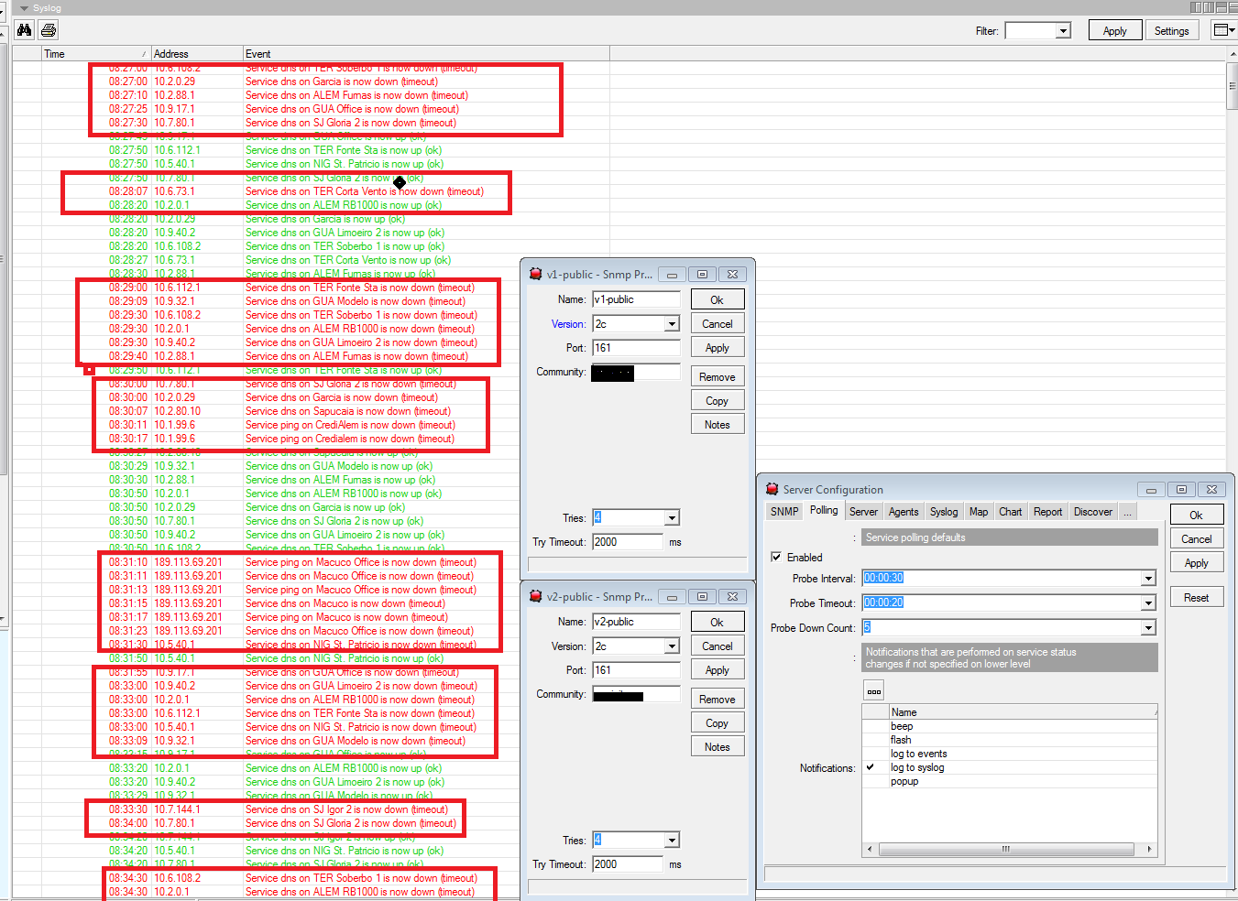This screenshot has width=1238, height=901.
Task: Open the column layout icon at top right
Action: [x=1222, y=29]
